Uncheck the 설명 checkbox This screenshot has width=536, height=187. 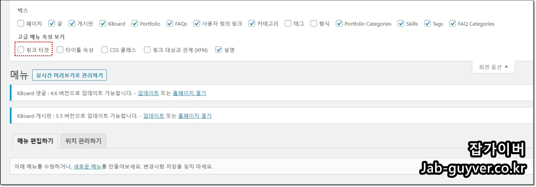click(219, 50)
